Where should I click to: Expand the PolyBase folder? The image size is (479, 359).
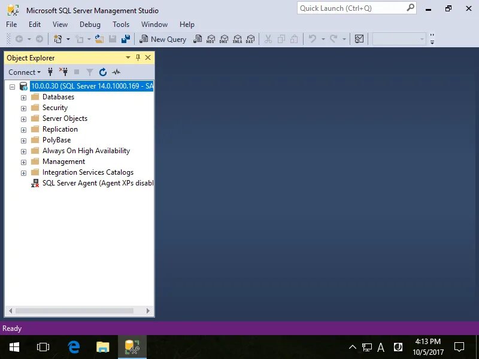click(x=23, y=141)
